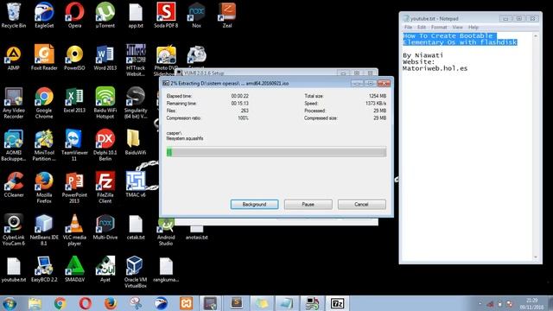Screen dimensions: 553x311
Task: Click the extraction progress bar
Action: tap(276, 152)
